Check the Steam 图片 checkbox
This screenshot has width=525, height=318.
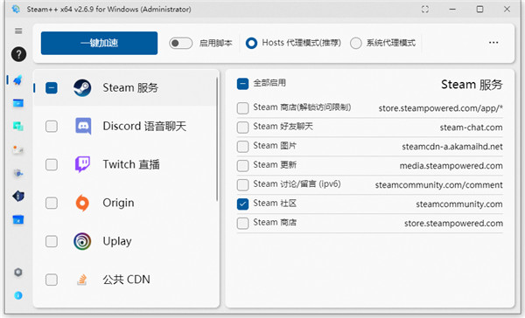point(242,147)
